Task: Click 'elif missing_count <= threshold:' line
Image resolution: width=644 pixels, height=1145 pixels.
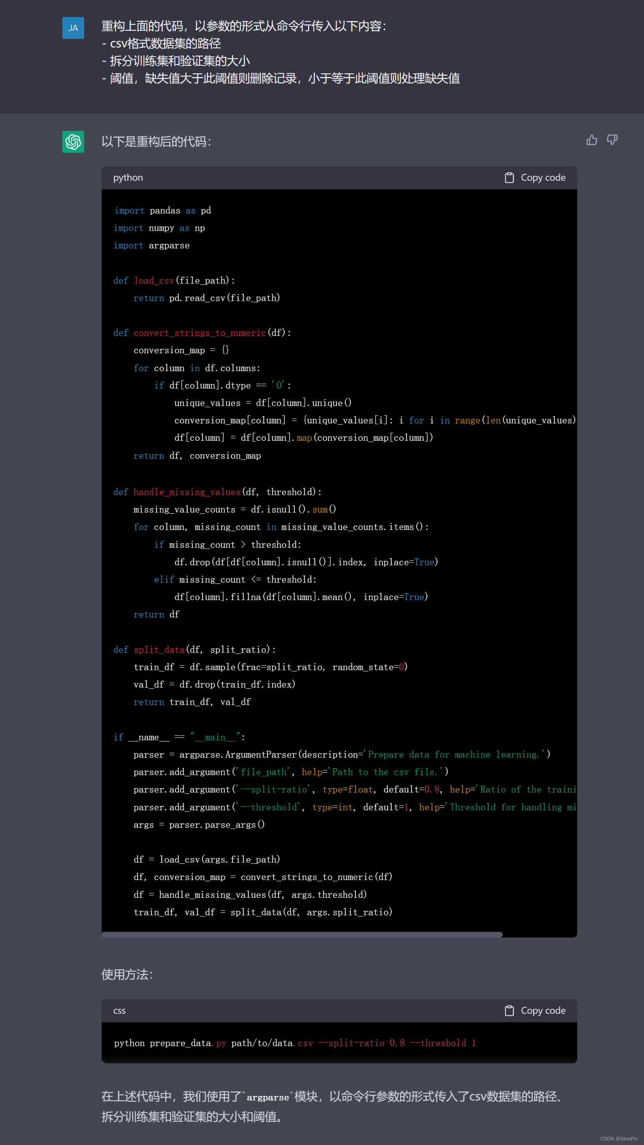Action: 236,580
